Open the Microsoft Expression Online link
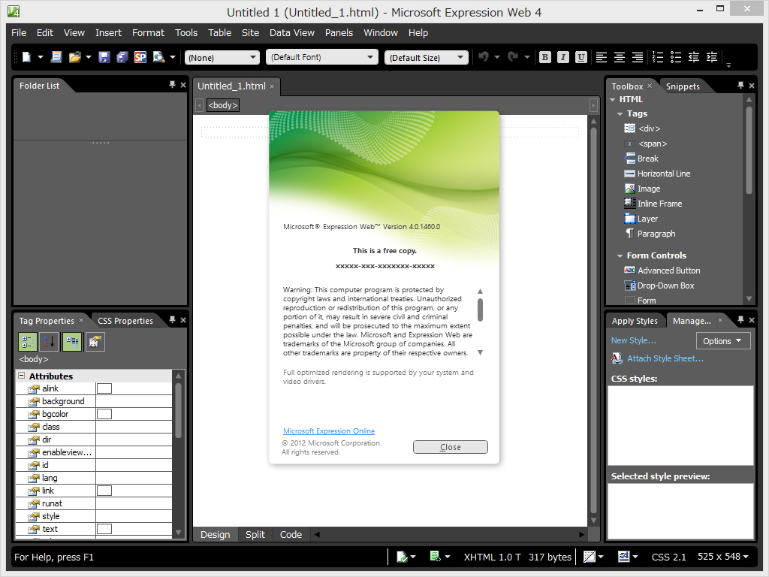This screenshot has width=769, height=577. click(329, 430)
